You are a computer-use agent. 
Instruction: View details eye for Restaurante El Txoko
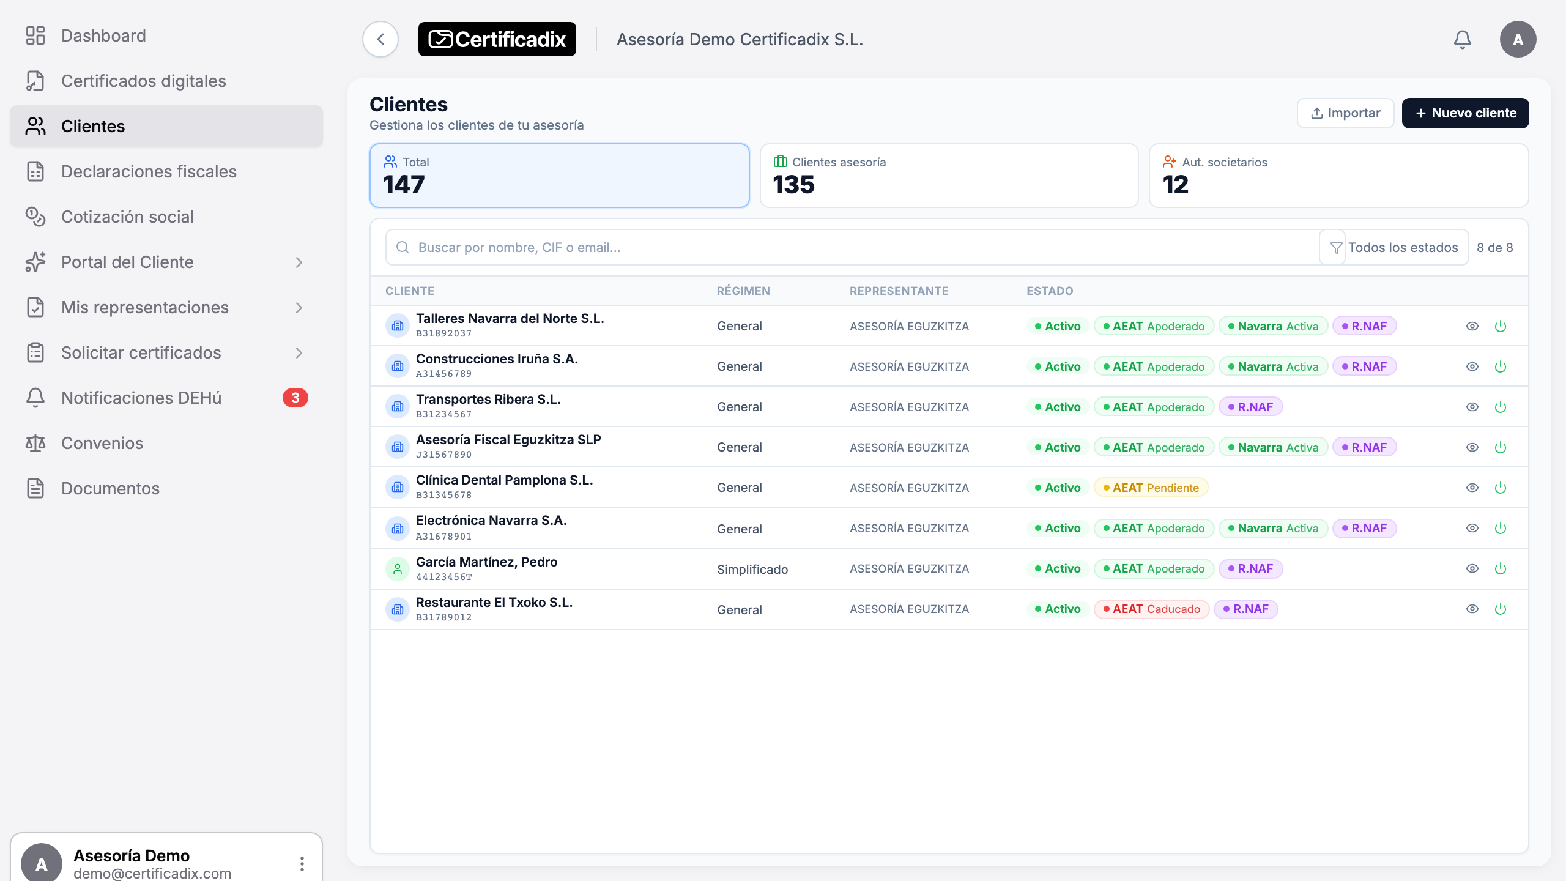[1472, 609]
